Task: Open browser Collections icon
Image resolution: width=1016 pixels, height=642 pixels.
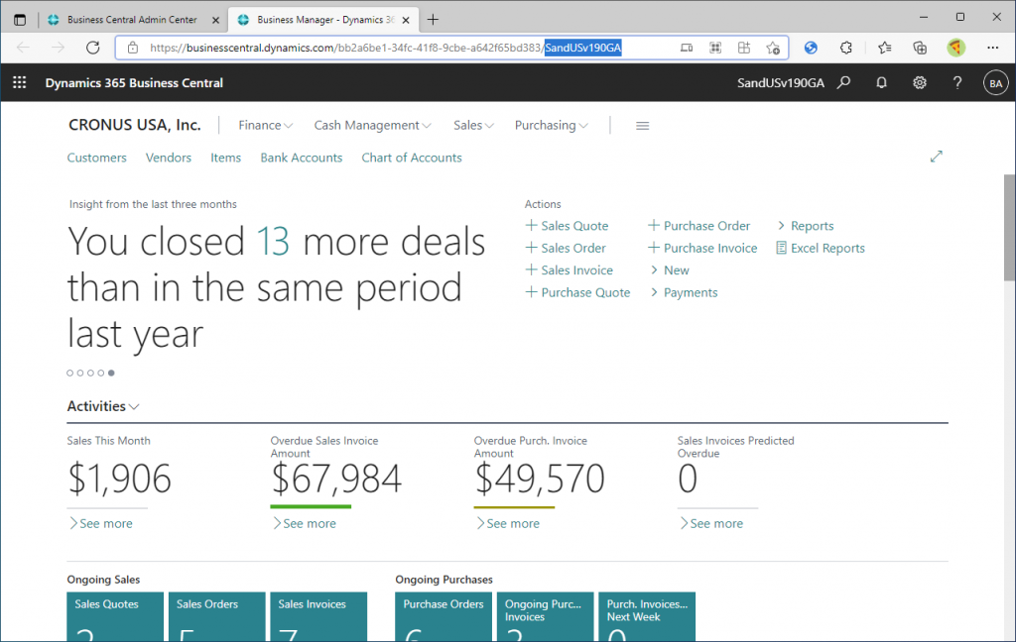Action: tap(920, 48)
